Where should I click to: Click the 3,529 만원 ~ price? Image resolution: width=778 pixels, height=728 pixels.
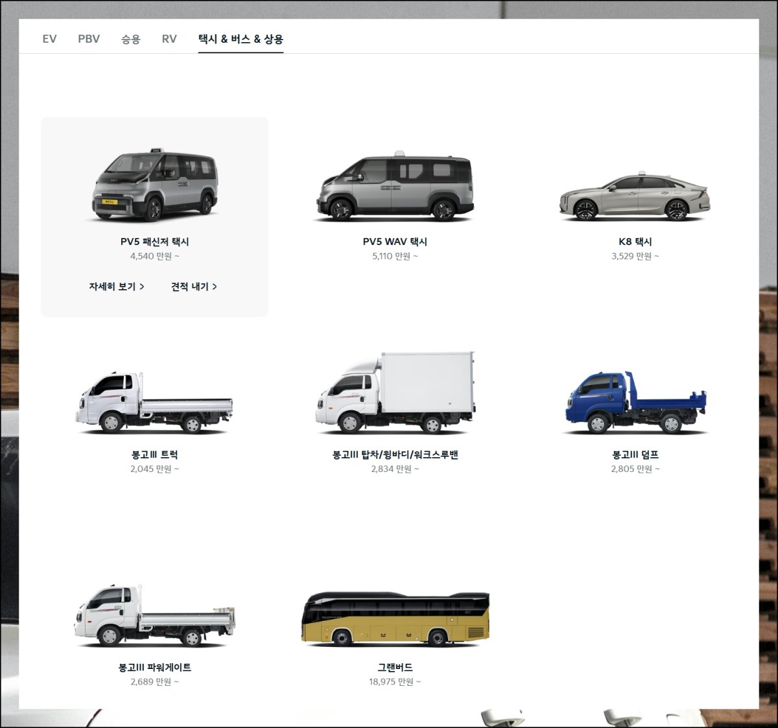pyautogui.click(x=635, y=256)
